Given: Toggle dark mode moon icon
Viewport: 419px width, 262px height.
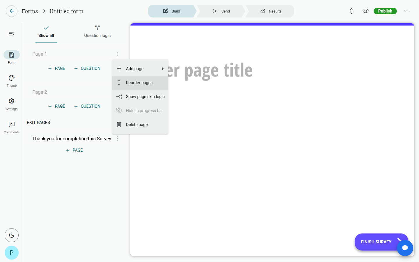Looking at the screenshot, I should click(12, 235).
